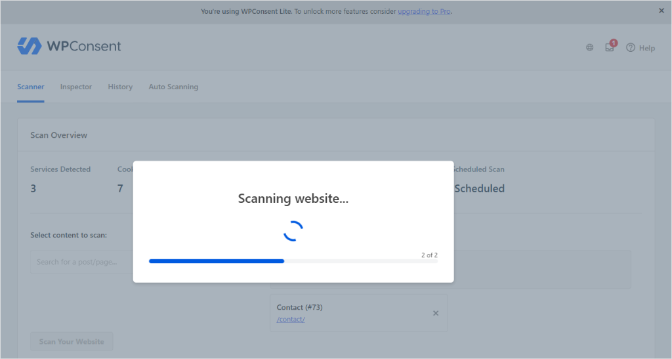Image resolution: width=672 pixels, height=359 pixels.
Task: Click the Scanning website... heading
Action: pos(293,199)
